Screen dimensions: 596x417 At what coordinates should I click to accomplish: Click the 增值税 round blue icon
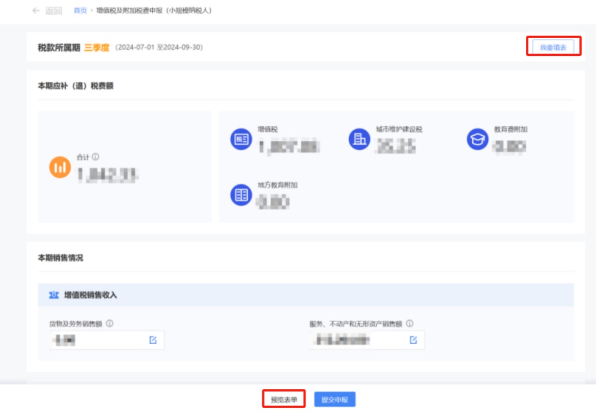241,139
